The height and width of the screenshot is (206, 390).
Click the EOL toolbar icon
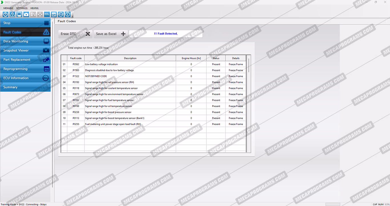(x=47, y=14)
